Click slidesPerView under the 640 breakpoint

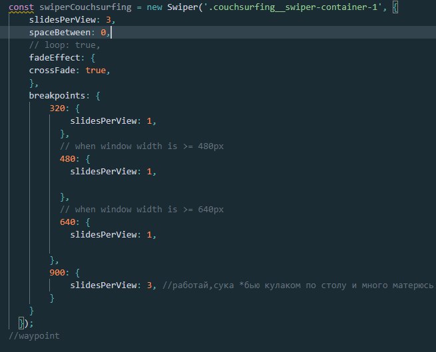pyautogui.click(x=103, y=235)
